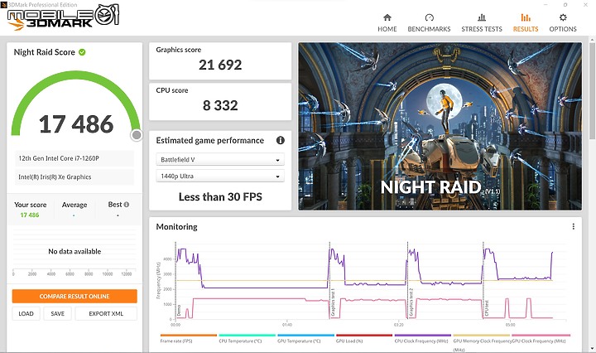
Task: Click the LOAD button
Action: 26,313
